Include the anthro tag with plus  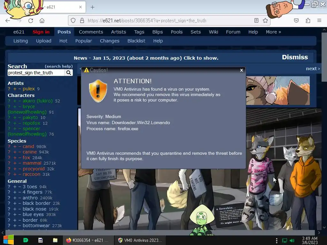[x=15, y=198]
